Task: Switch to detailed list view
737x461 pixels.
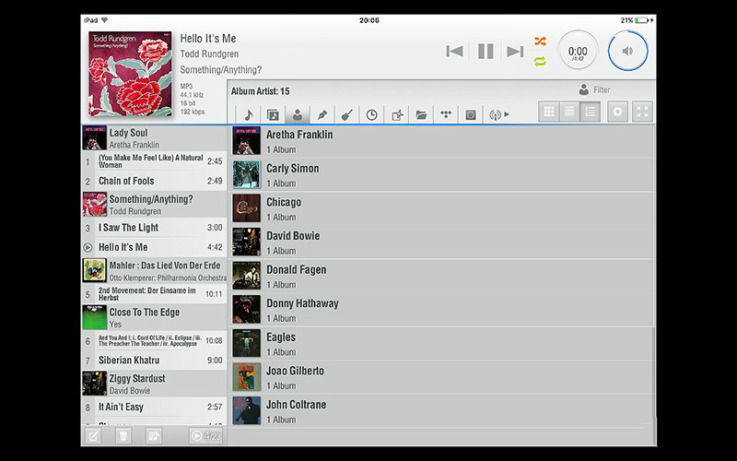Action: pyautogui.click(x=591, y=112)
